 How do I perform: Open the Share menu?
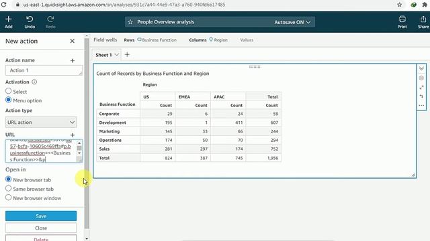tap(423, 22)
